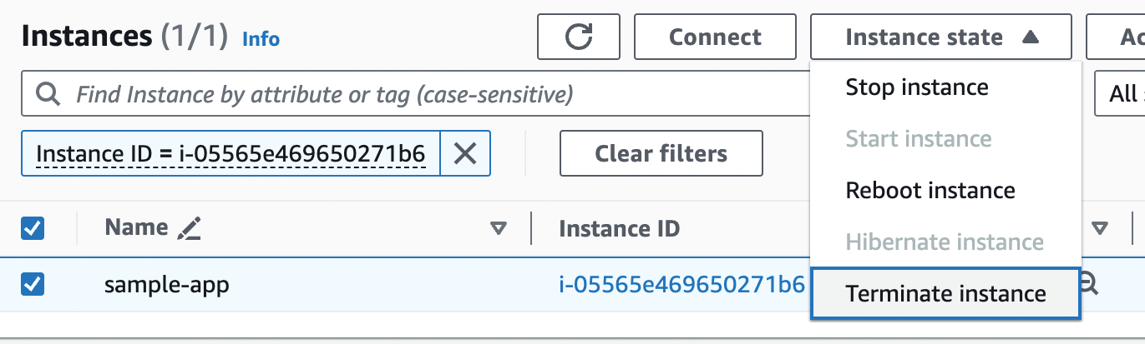1145x344 pixels.
Task: Toggle the select-all checkbox in header
Action: click(32, 228)
